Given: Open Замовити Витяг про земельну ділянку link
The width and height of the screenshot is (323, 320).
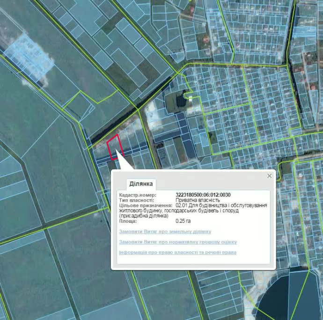Looking at the screenshot, I should pyautogui.click(x=165, y=232).
